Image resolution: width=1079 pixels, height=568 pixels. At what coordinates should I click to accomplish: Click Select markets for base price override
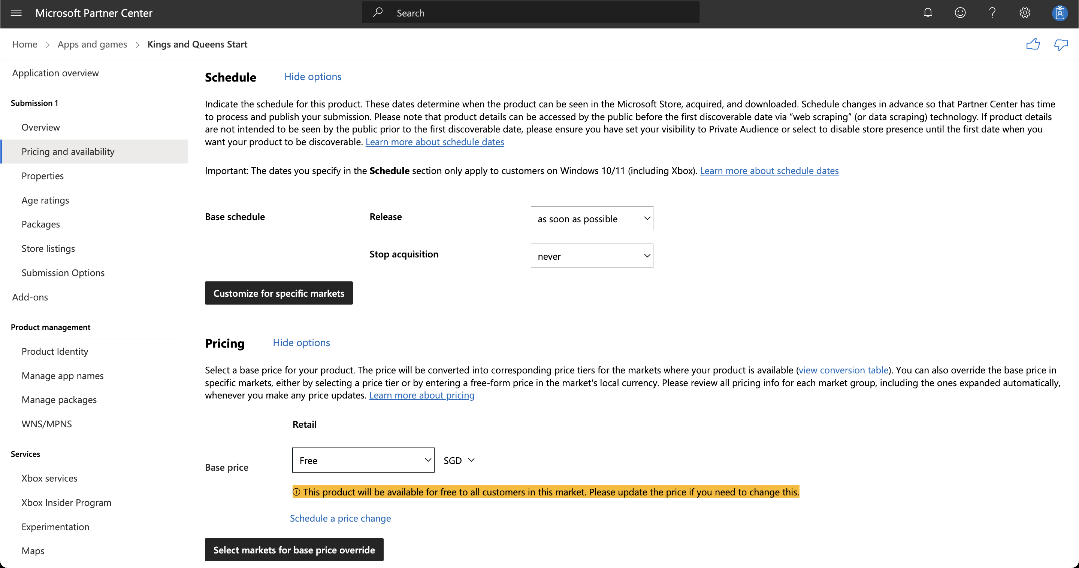coord(294,550)
